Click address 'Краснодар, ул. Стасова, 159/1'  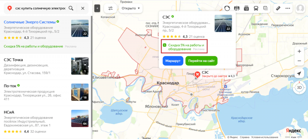click(27, 73)
